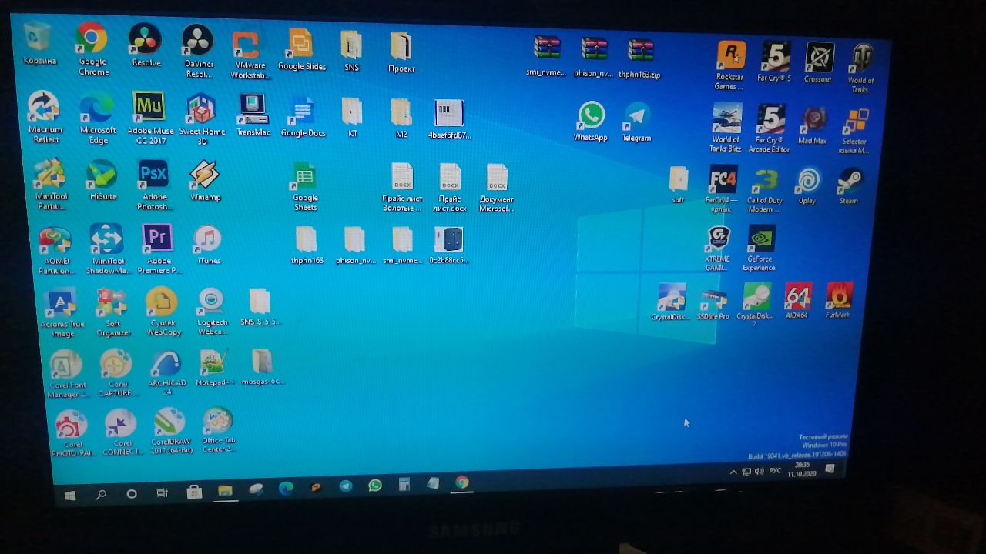Open GeForce Experience shortcut
Viewport: 986px width, 554px height.
(x=760, y=249)
